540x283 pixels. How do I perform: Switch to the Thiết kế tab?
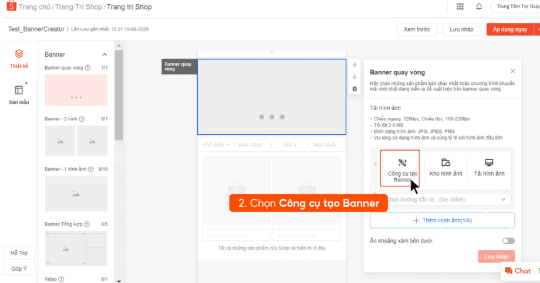tap(19, 59)
